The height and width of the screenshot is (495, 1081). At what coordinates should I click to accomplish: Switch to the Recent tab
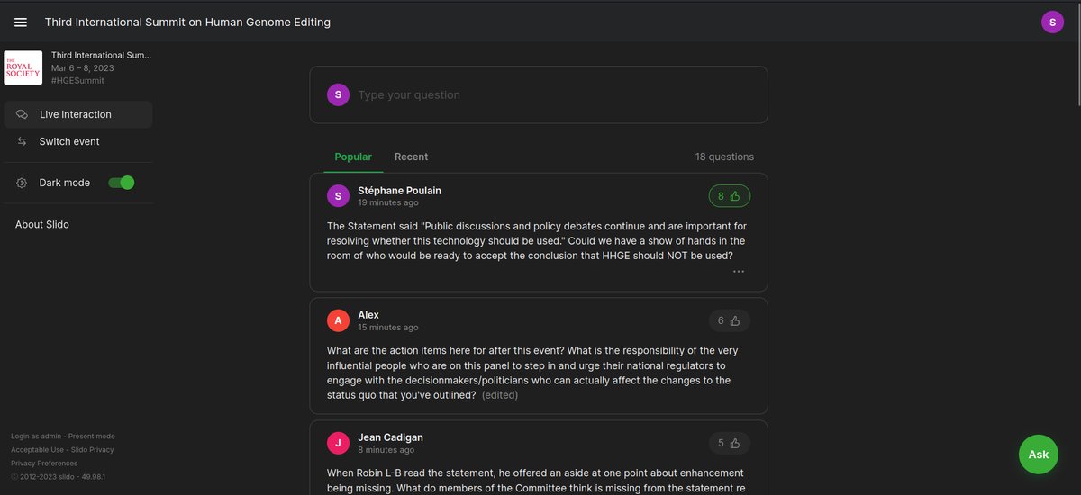click(x=411, y=157)
